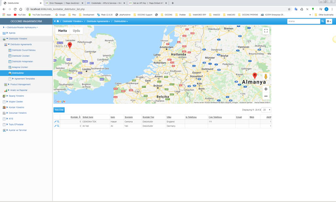This screenshot has width=336, height=202.
Task: Expand the Product Management node
Action: (9, 84)
